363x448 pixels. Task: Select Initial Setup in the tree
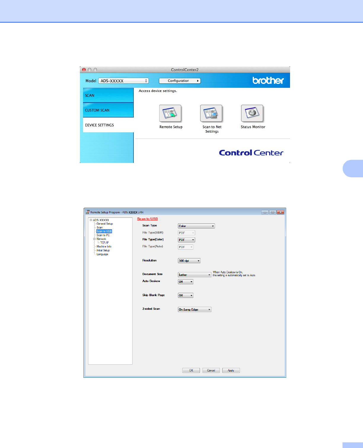103,250
